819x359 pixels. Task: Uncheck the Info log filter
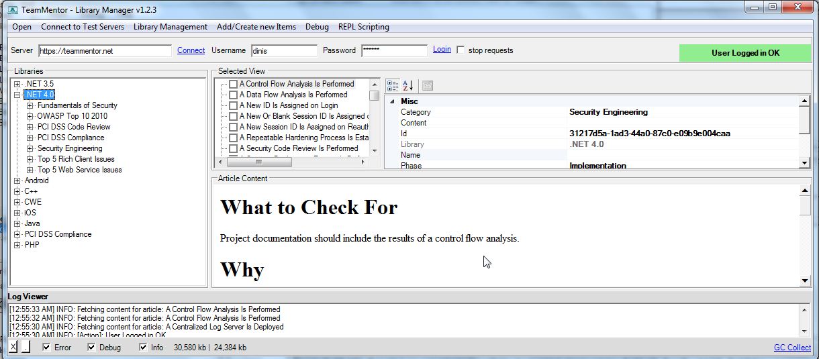pos(143,348)
